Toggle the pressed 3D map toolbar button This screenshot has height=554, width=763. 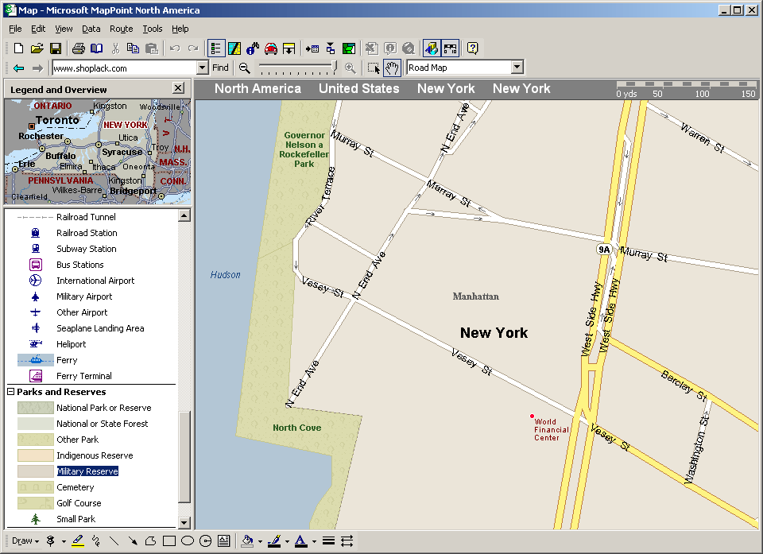[431, 48]
